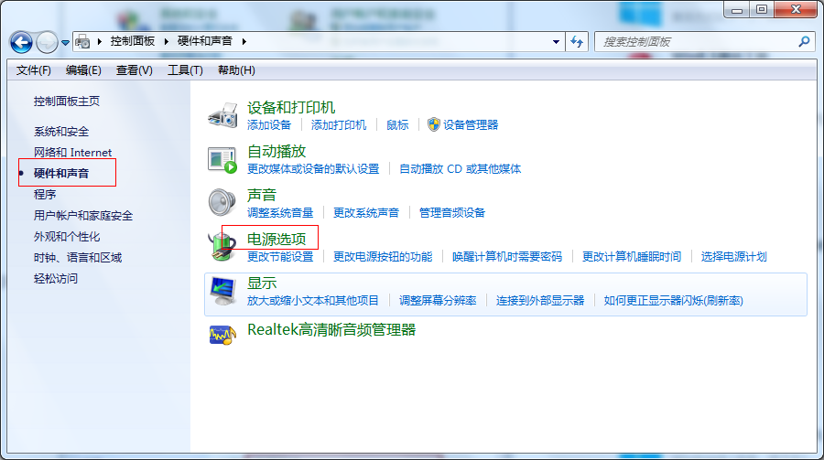Open Realtek高清晰音频管理器
The image size is (824, 460).
click(331, 330)
